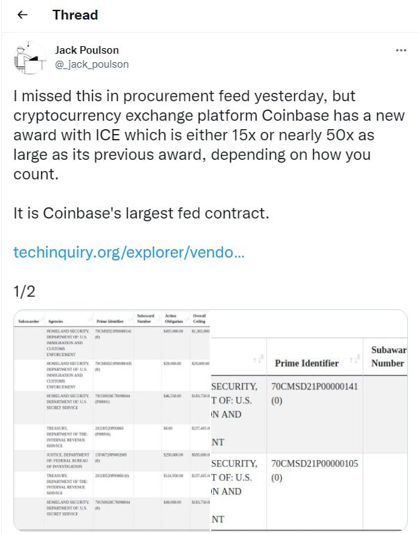Click the $455,000.00 action obligation cell

pyautogui.click(x=174, y=331)
